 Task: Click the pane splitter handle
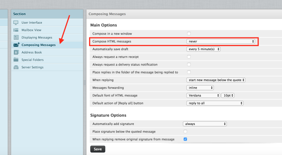(85, 83)
